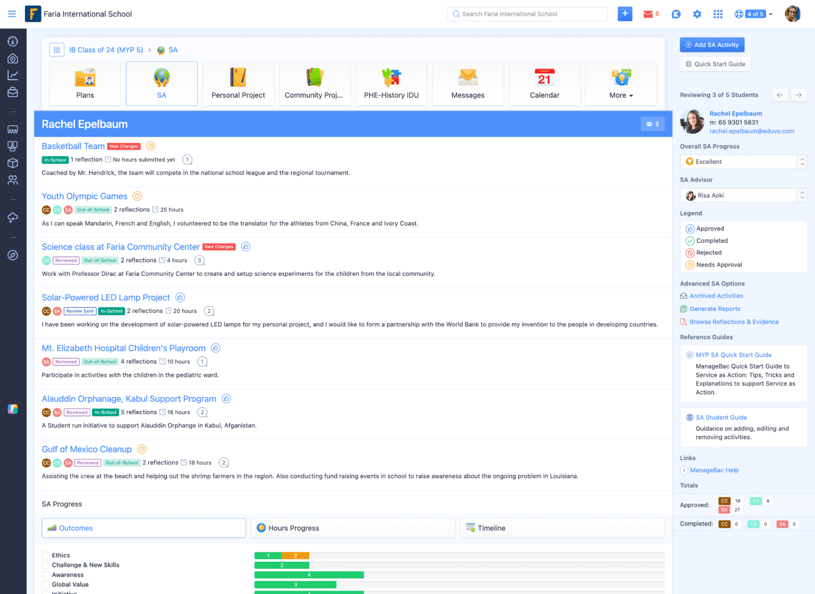Viewport: 815px width, 594px height.
Task: Open the Generate Reports link
Action: click(x=715, y=309)
